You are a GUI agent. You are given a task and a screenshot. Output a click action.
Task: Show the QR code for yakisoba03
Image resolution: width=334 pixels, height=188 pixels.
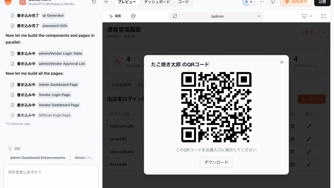[x=293, y=152]
